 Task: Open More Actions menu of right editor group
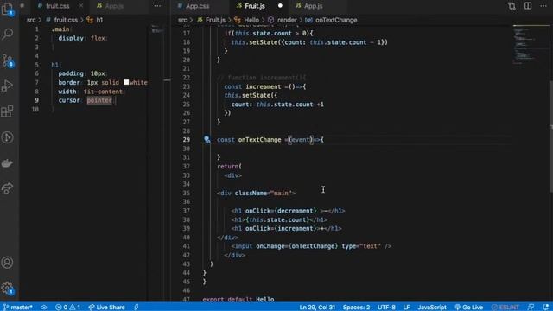(x=543, y=6)
